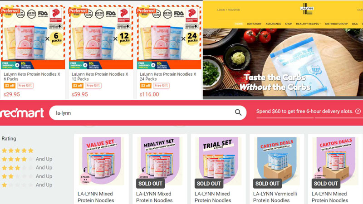Filter by one star and up

(27, 185)
